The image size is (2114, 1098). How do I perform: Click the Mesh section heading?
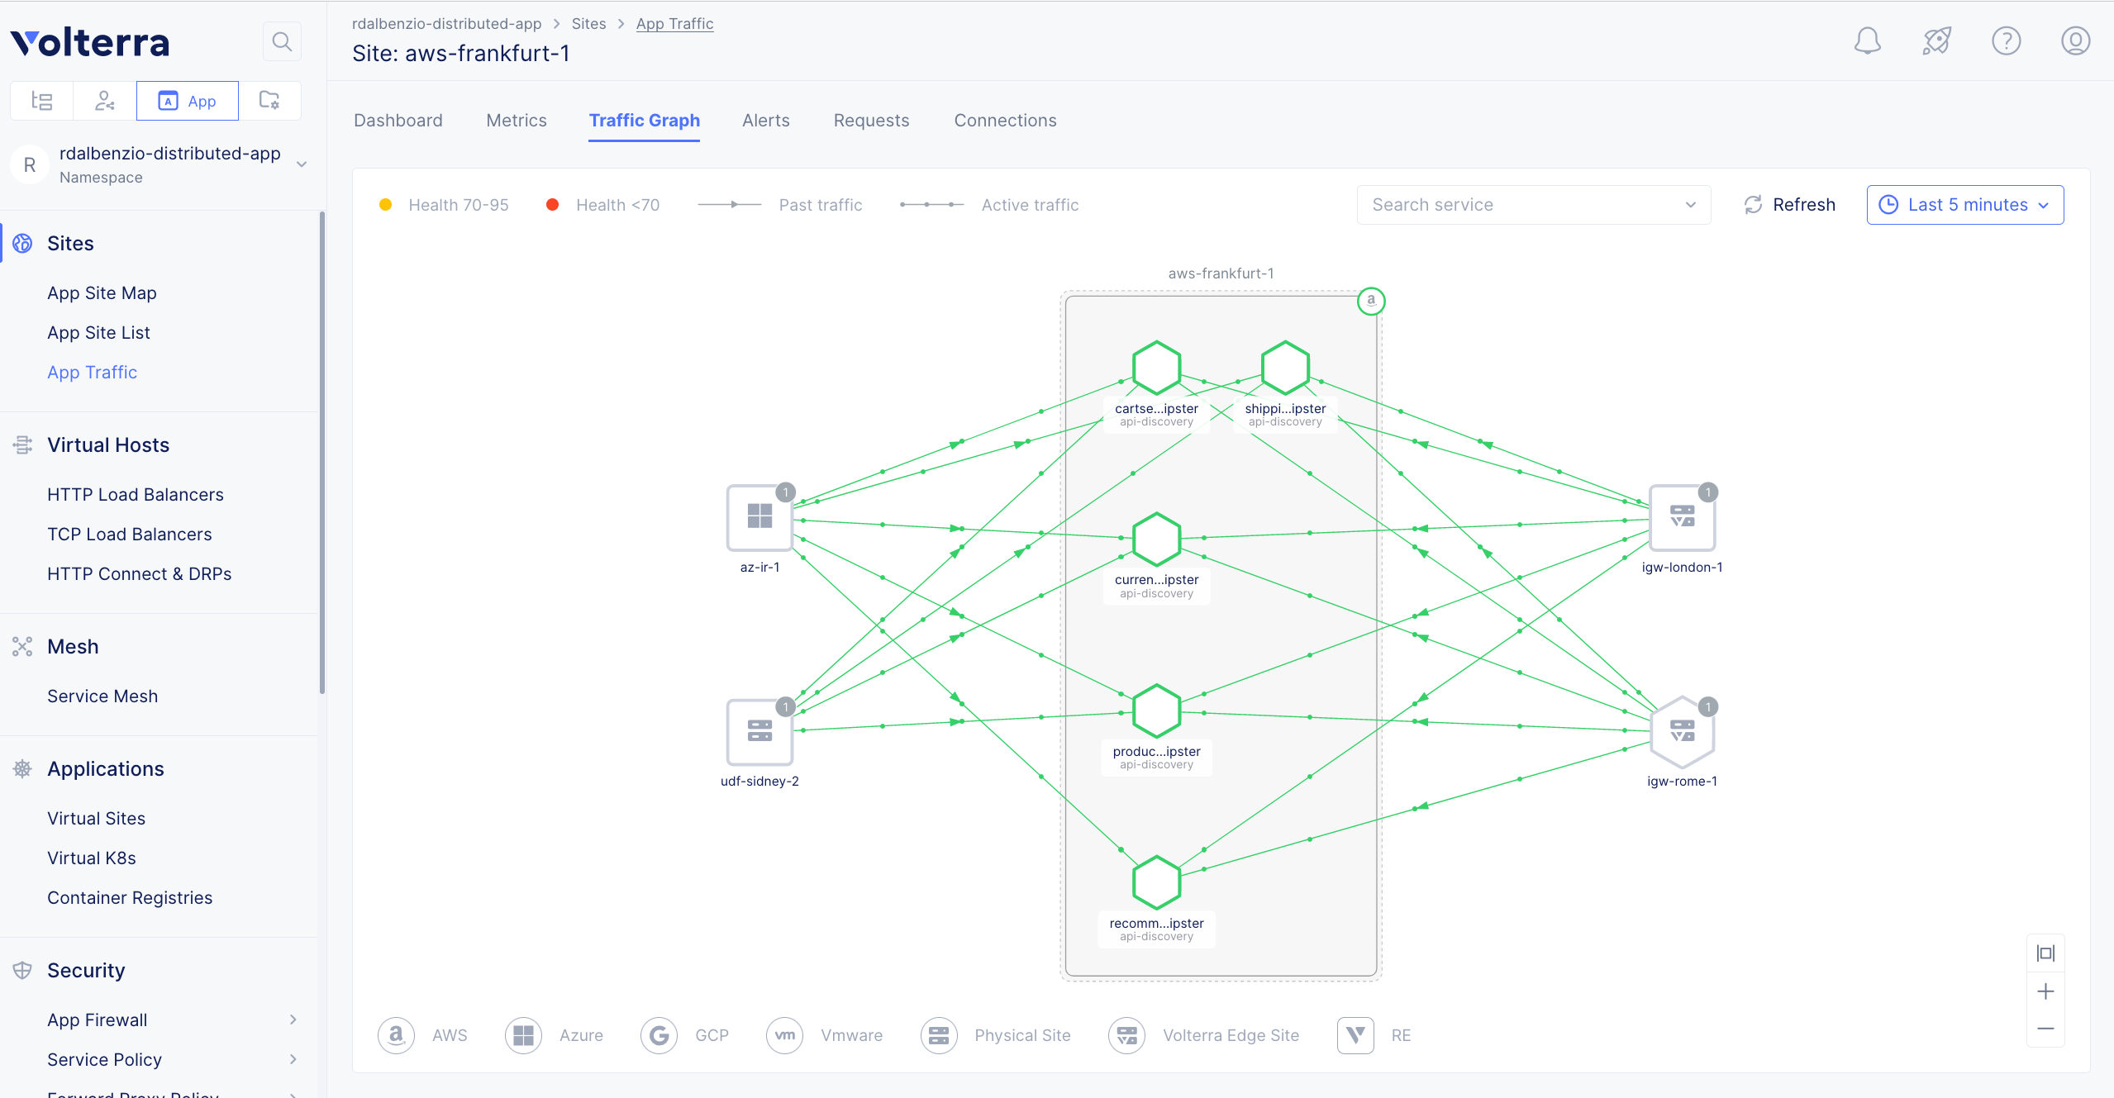(73, 647)
